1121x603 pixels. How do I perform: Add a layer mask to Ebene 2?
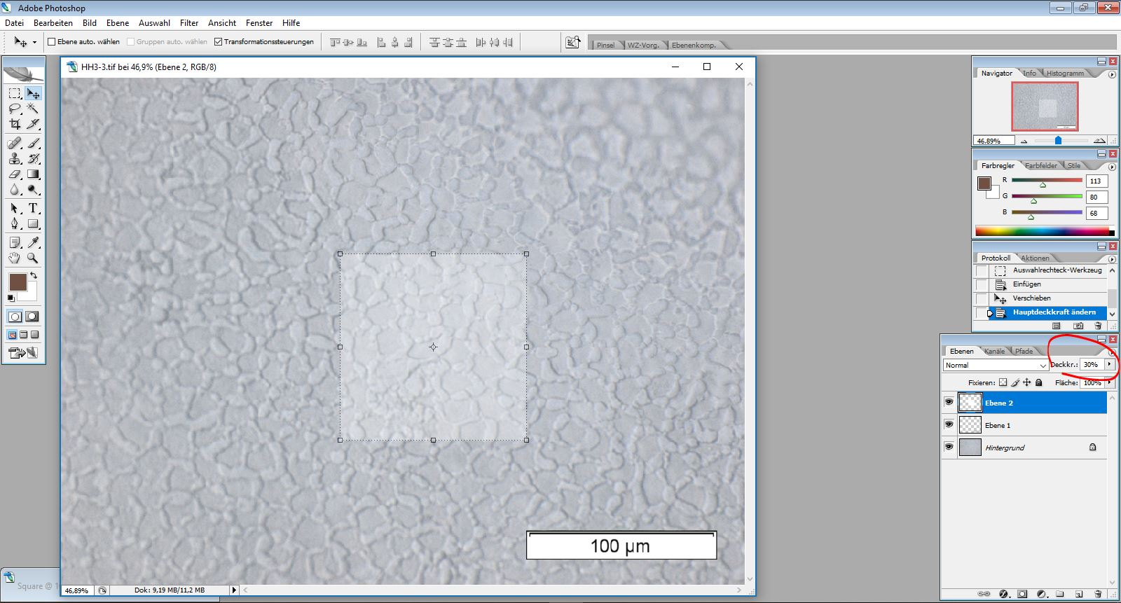(x=1022, y=594)
